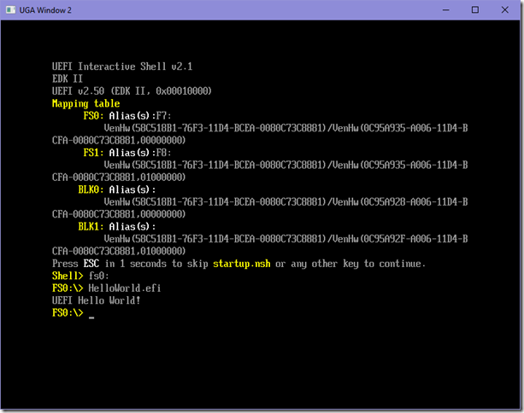Viewport: 524px width, 413px height.
Task: Click the 'HelloWorld.efi' command text
Action: (124, 288)
